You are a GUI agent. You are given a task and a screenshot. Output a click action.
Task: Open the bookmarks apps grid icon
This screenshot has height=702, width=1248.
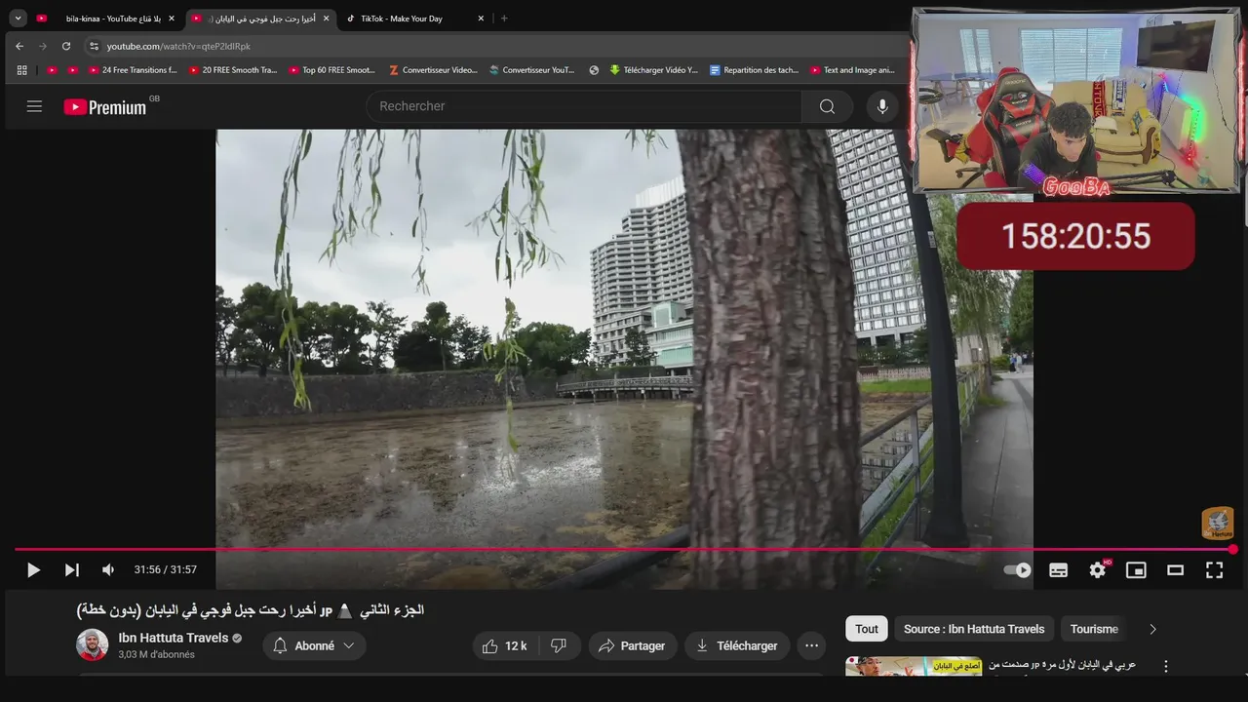click(21, 70)
